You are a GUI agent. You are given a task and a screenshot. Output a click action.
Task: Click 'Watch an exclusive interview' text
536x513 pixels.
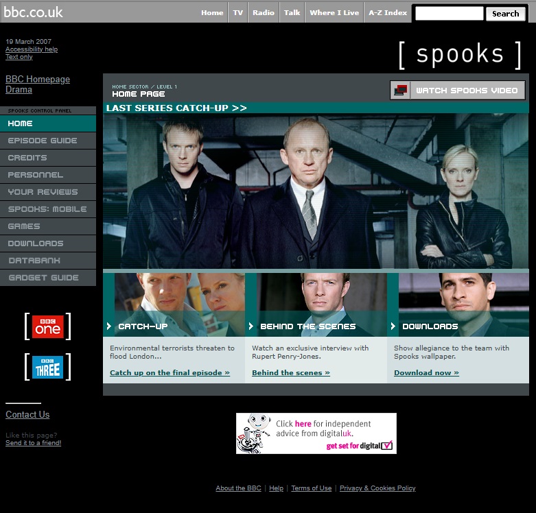310,352
